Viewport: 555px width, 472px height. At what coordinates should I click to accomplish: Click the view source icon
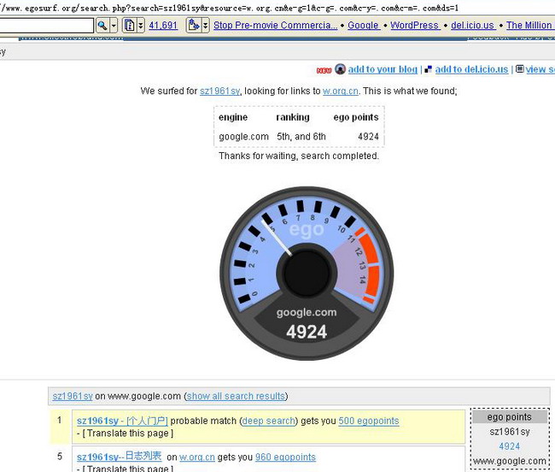519,69
